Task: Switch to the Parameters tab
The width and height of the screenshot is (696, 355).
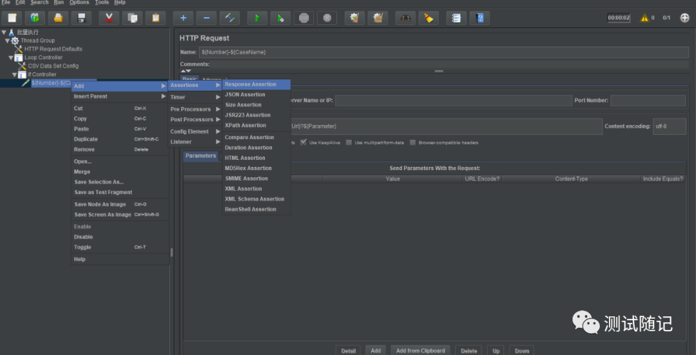Action: click(x=200, y=156)
